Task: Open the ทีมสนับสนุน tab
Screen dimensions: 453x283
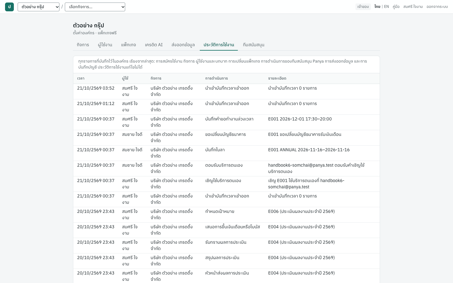Action: point(254,45)
